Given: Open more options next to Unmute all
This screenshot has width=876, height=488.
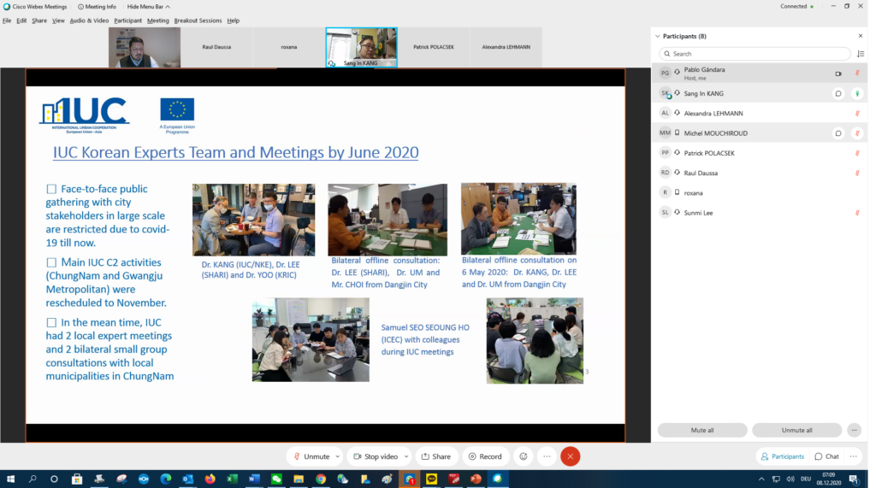Looking at the screenshot, I should pyautogui.click(x=854, y=430).
